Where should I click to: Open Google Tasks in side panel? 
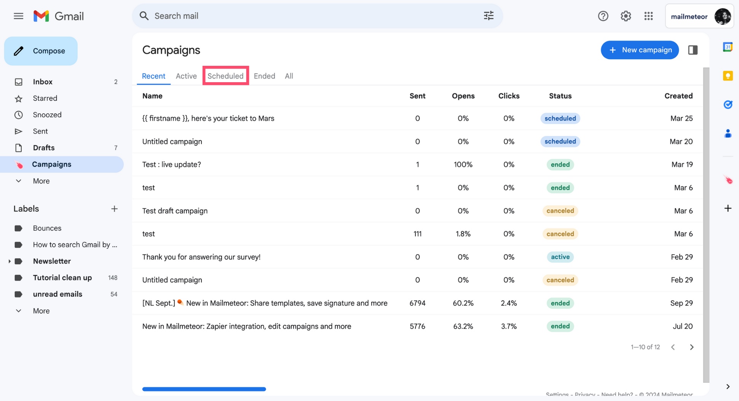point(728,105)
